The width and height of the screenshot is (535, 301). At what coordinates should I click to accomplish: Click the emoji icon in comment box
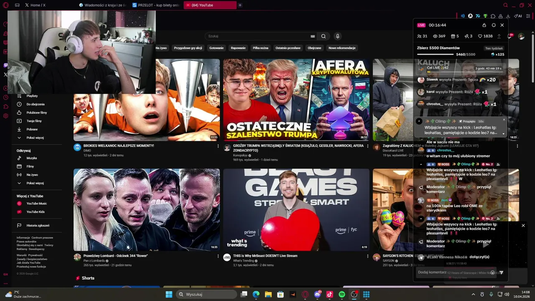pyautogui.click(x=492, y=273)
